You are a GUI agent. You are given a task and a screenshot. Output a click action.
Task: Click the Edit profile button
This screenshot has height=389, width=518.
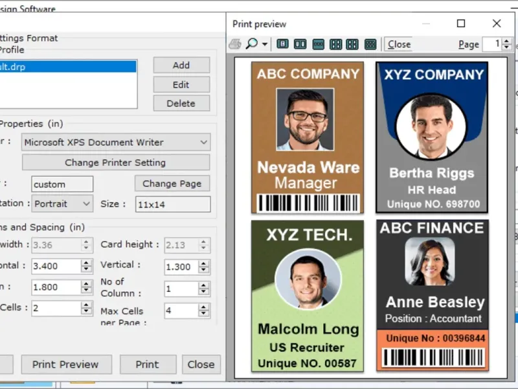click(181, 85)
